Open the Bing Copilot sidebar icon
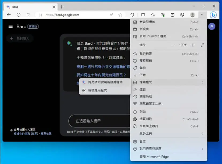The width and height of the screenshot is (222, 164). (x=213, y=15)
